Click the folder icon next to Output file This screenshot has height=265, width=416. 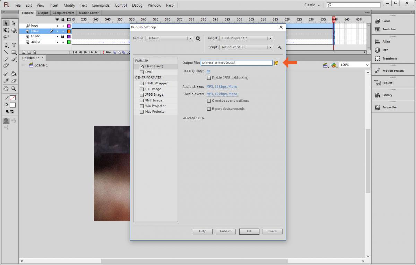tap(276, 63)
